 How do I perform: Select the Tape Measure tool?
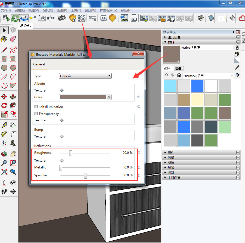(4, 125)
